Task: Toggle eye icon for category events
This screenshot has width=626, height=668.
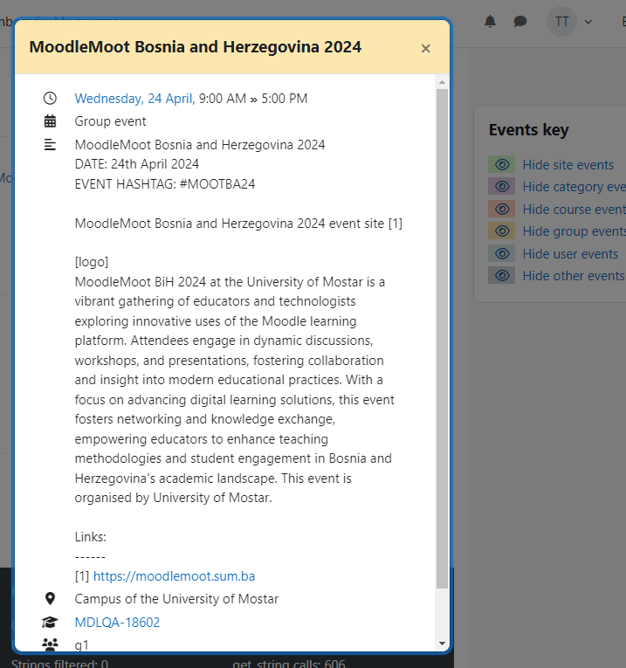Action: coord(502,187)
